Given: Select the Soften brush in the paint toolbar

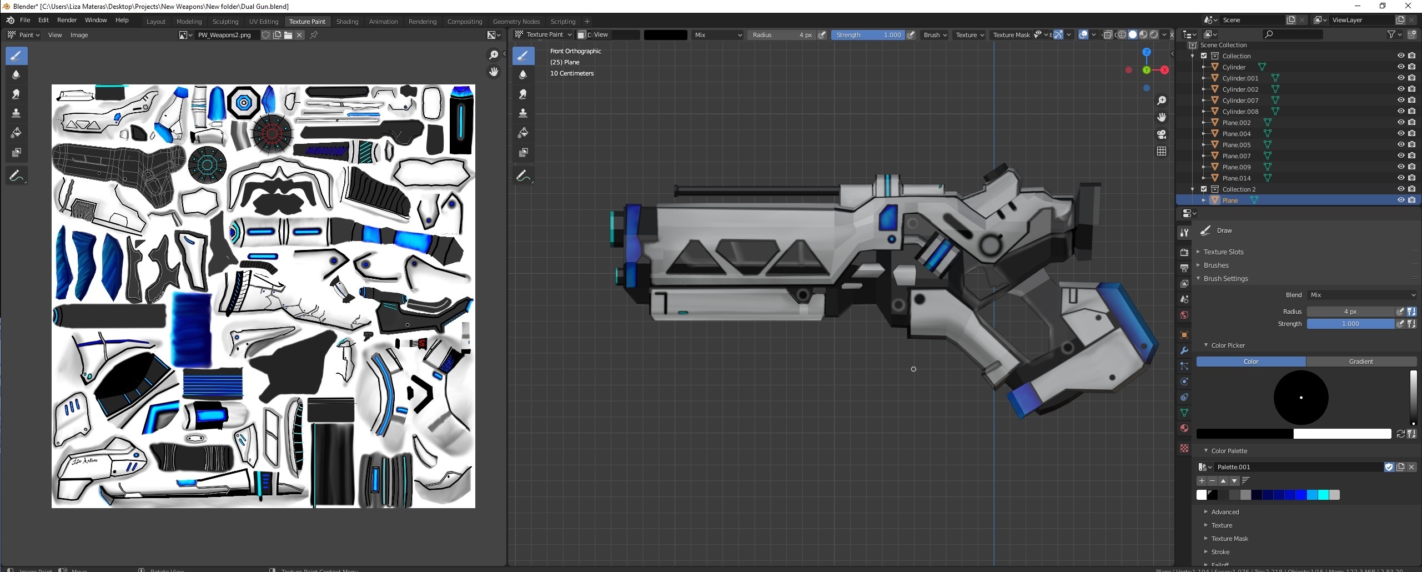Looking at the screenshot, I should click(x=17, y=74).
